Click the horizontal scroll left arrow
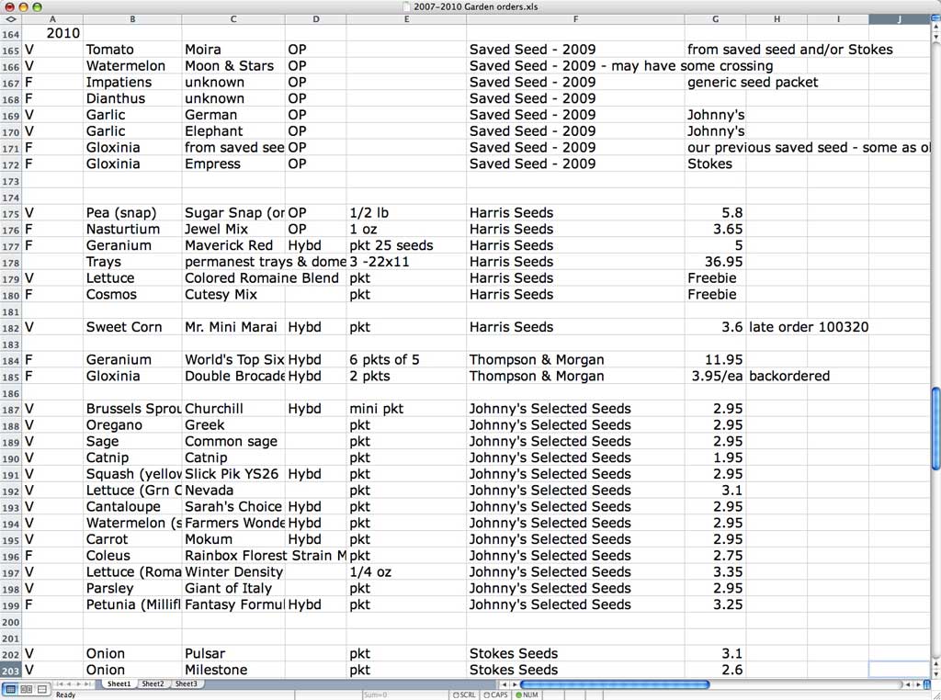The width and height of the screenshot is (941, 700). (x=503, y=684)
